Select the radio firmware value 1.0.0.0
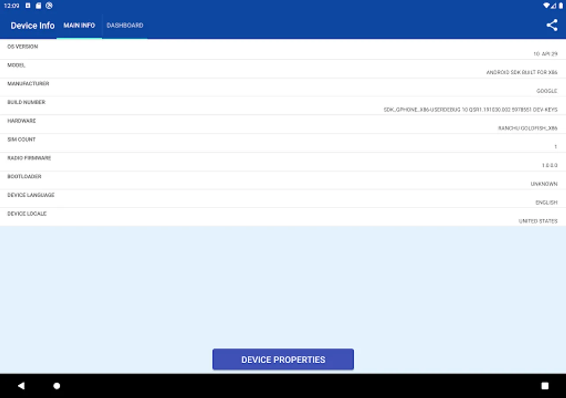566x398 pixels. click(x=550, y=165)
